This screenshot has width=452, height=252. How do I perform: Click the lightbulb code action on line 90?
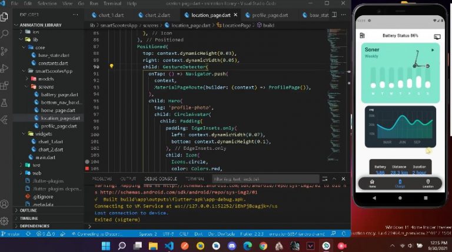[112, 66]
